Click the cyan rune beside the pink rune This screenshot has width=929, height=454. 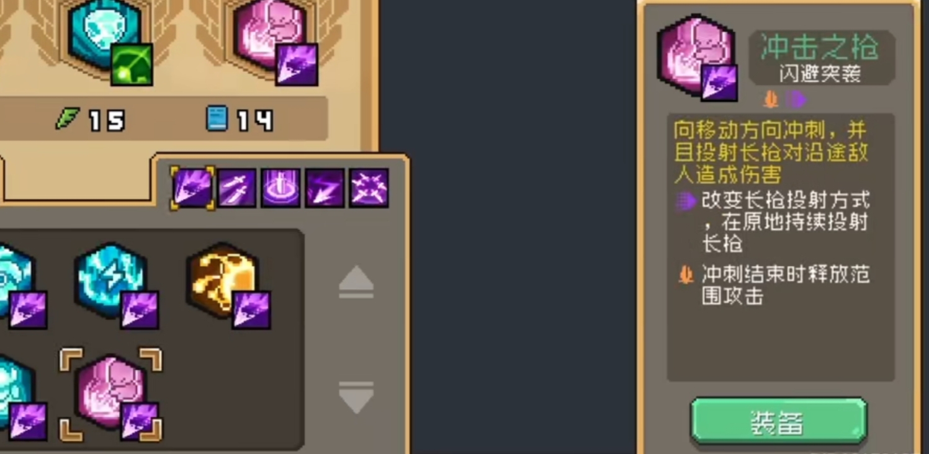pos(19,396)
